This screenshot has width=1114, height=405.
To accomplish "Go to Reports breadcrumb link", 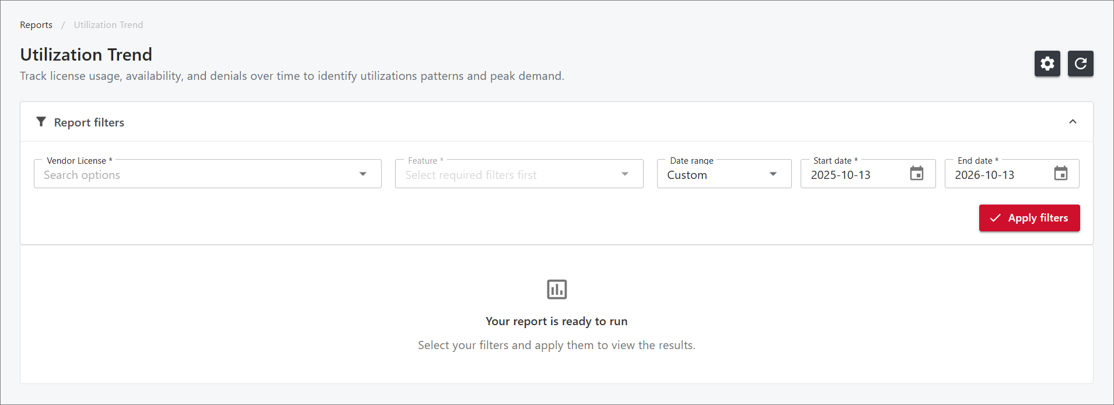I will [36, 25].
